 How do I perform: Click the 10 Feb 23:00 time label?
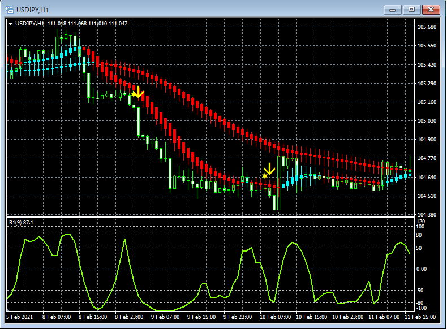347,317
